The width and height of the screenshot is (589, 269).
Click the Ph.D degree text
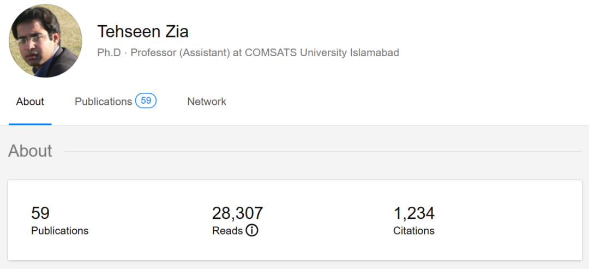(108, 53)
